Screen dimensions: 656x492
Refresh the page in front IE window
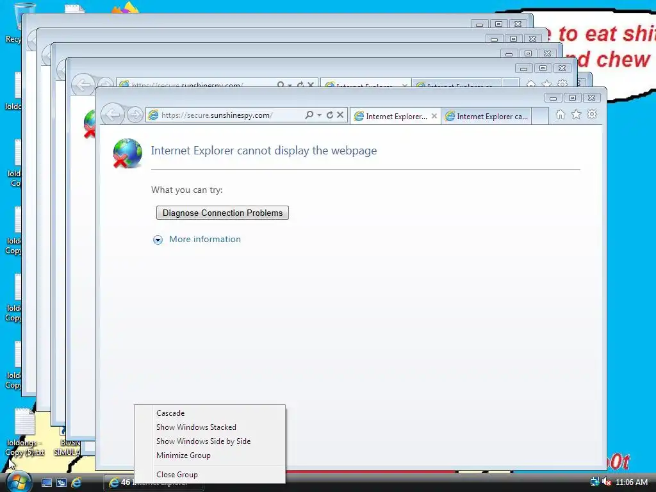330,115
